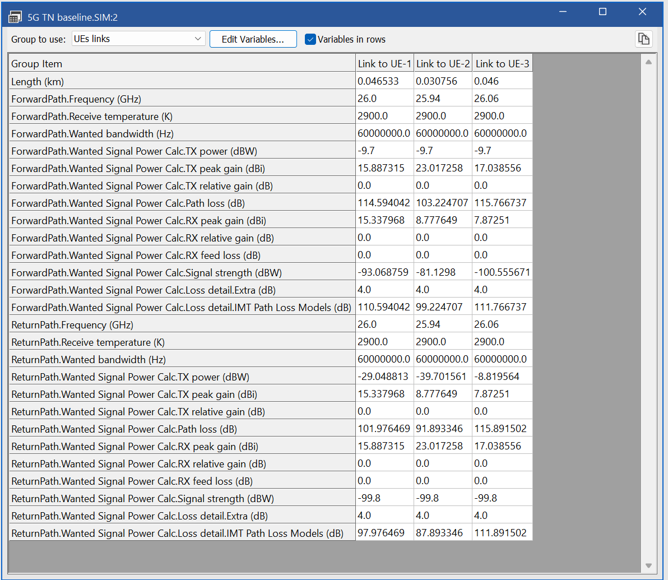The image size is (668, 580).
Task: Select the ReturnPath.Frequency (GHz) row label
Action: pyautogui.click(x=182, y=325)
